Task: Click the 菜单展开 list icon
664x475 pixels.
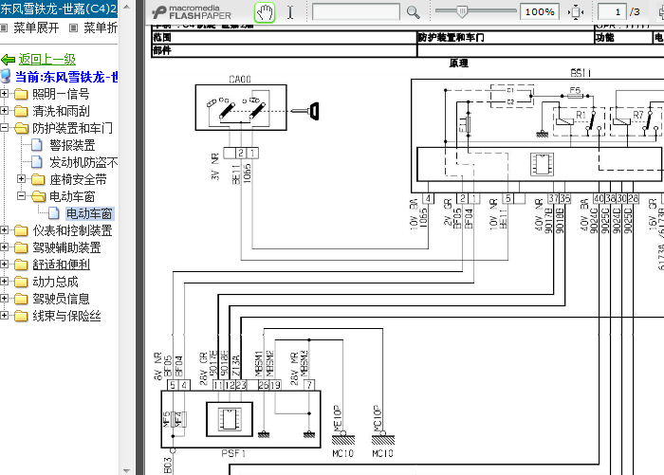Action: [4, 28]
